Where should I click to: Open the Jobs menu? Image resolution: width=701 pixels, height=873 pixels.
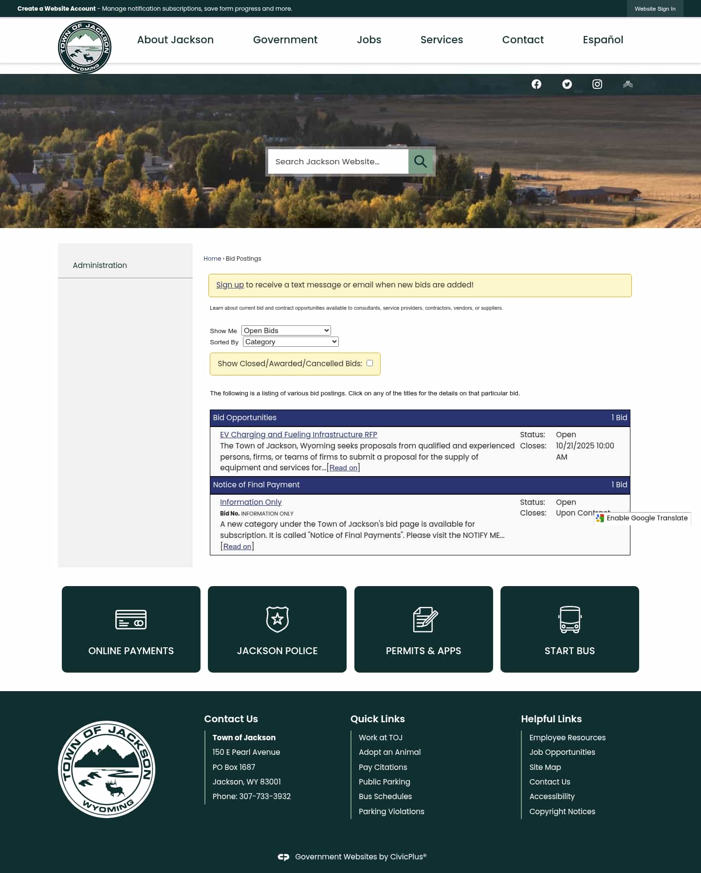(369, 40)
